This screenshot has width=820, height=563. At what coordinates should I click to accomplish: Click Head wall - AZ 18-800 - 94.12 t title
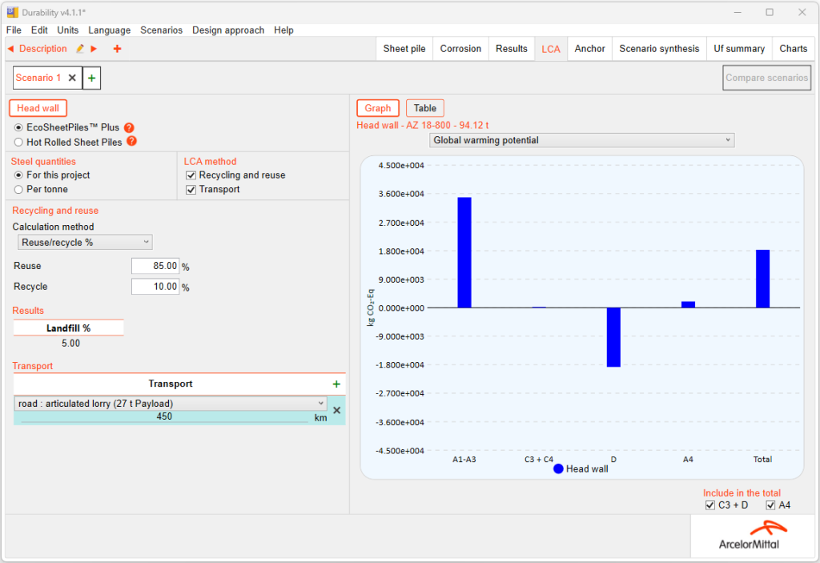[423, 125]
